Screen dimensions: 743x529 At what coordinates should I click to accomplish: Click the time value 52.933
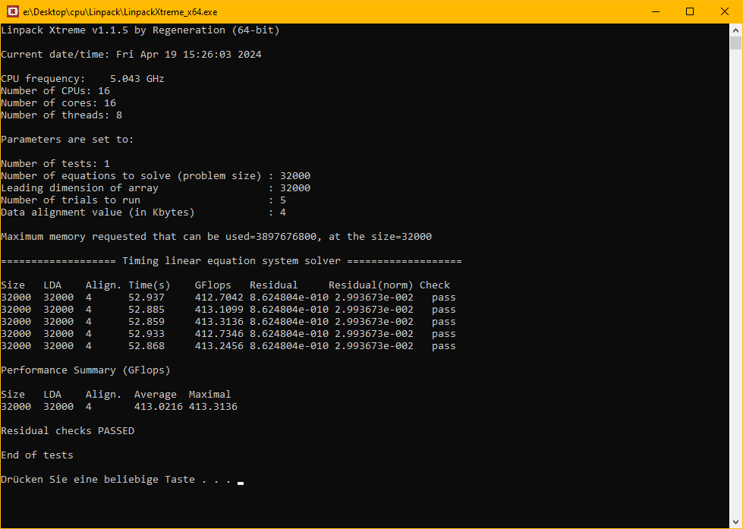(x=146, y=334)
